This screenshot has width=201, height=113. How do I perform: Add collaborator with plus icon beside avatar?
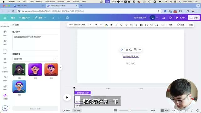tap(157, 18)
